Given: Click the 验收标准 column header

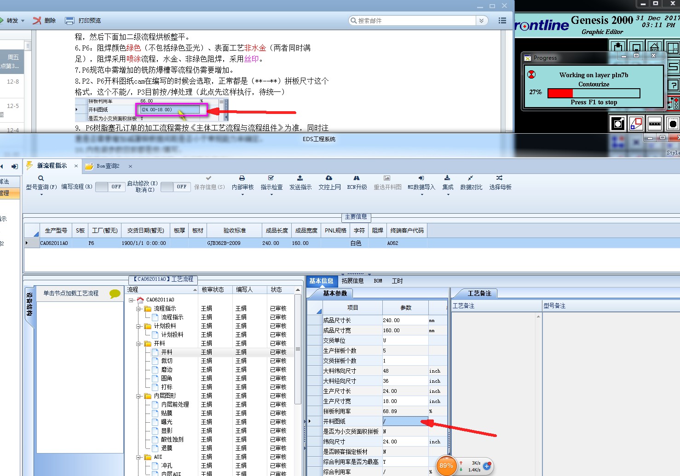Looking at the screenshot, I should (x=235, y=231).
